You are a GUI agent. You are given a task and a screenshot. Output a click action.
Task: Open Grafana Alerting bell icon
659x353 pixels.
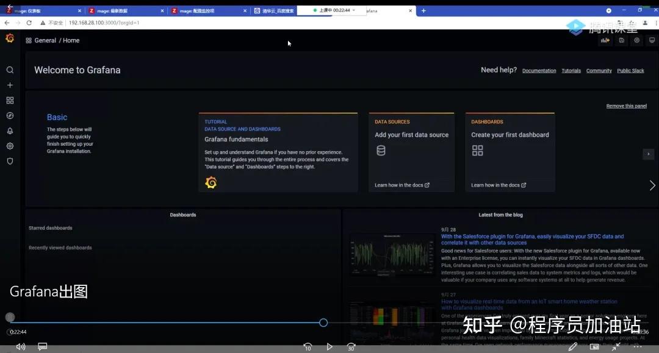10,130
